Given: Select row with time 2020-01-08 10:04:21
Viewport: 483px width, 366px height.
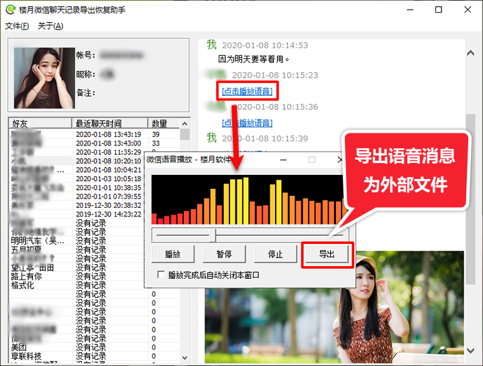Looking at the screenshot, I should point(77,170).
